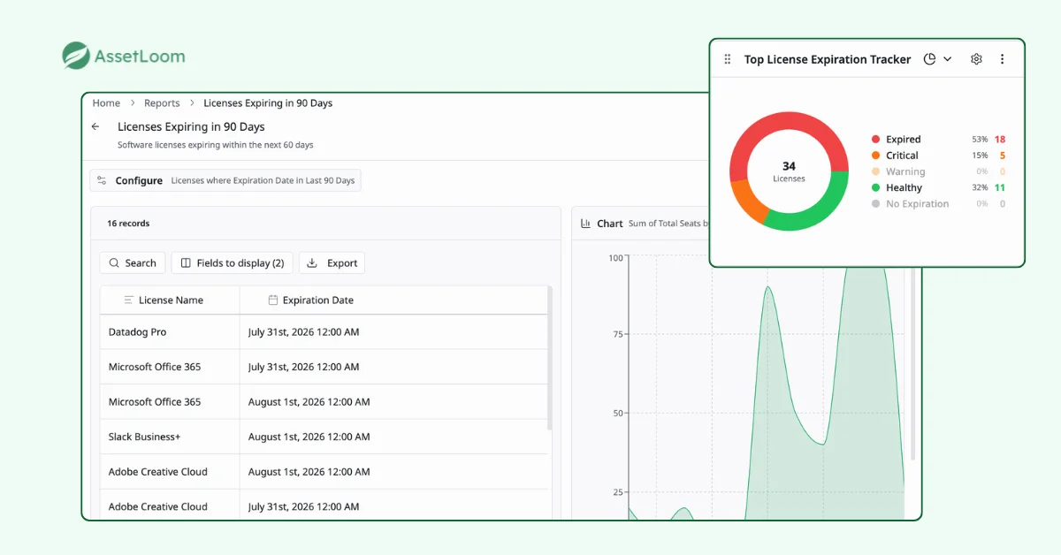The height and width of the screenshot is (555, 1061).
Task: Click the table vertical scrollbar
Action: (x=549, y=358)
